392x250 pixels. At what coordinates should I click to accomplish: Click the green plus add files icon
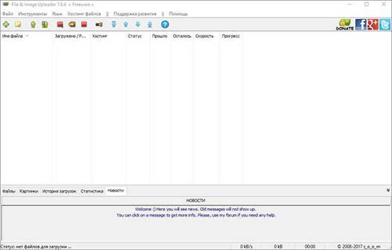(x=6, y=25)
